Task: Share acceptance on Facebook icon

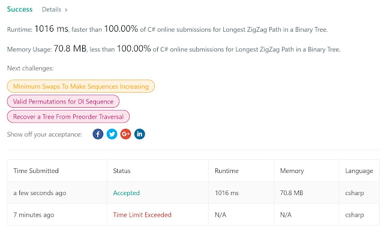Action: click(98, 134)
